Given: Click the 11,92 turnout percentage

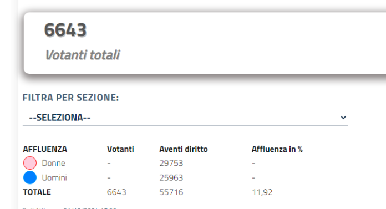Looking at the screenshot, I should [262, 192].
